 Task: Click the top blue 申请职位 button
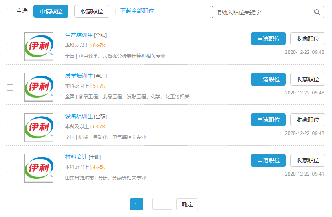[51, 11]
